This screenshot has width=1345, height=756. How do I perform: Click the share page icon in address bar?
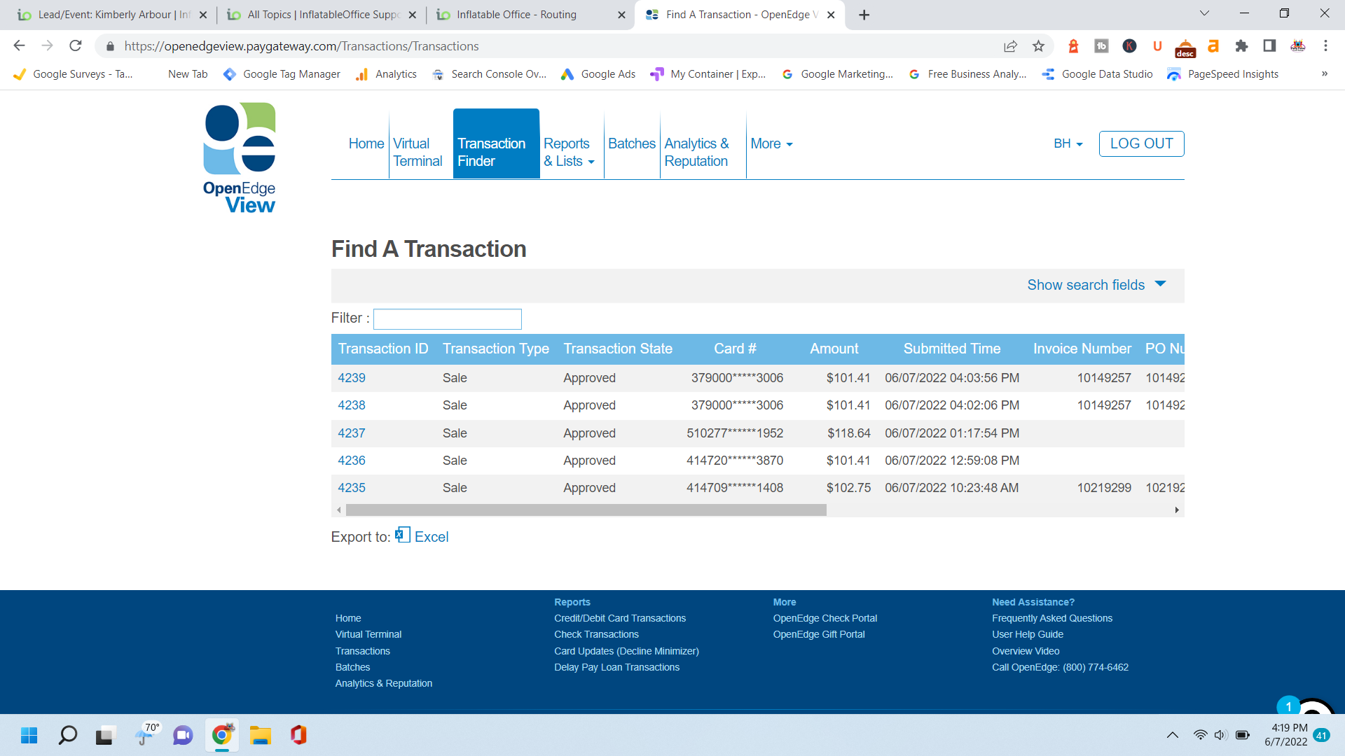click(1010, 46)
